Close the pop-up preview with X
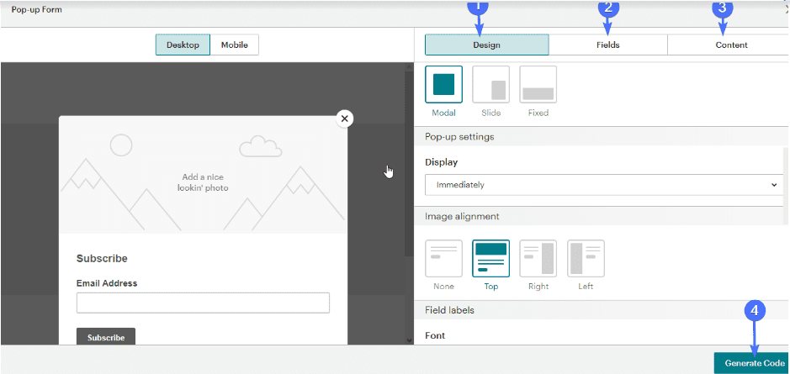The height and width of the screenshot is (374, 790). pos(345,119)
